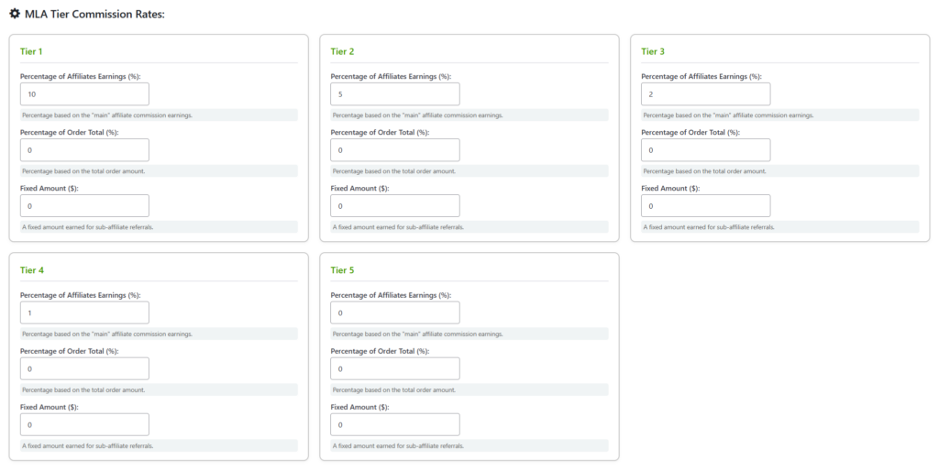The image size is (939, 471).
Task: Select Tier 2 Fixed Amount input
Action: pyautogui.click(x=395, y=206)
